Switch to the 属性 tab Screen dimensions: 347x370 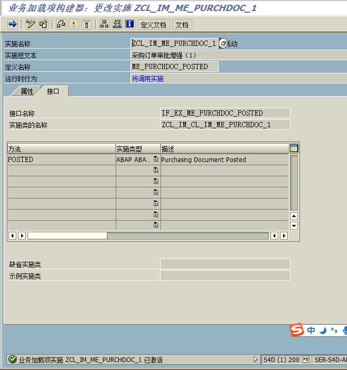coord(27,91)
